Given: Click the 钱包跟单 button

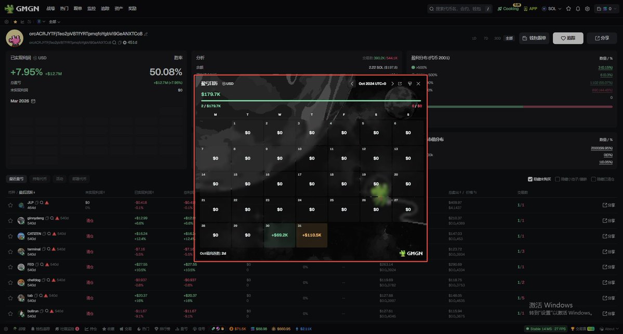Looking at the screenshot, I should click(534, 38).
